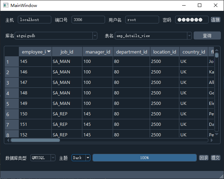
Task: Select manager_id 100 cell in row 2
Action: 98,72
